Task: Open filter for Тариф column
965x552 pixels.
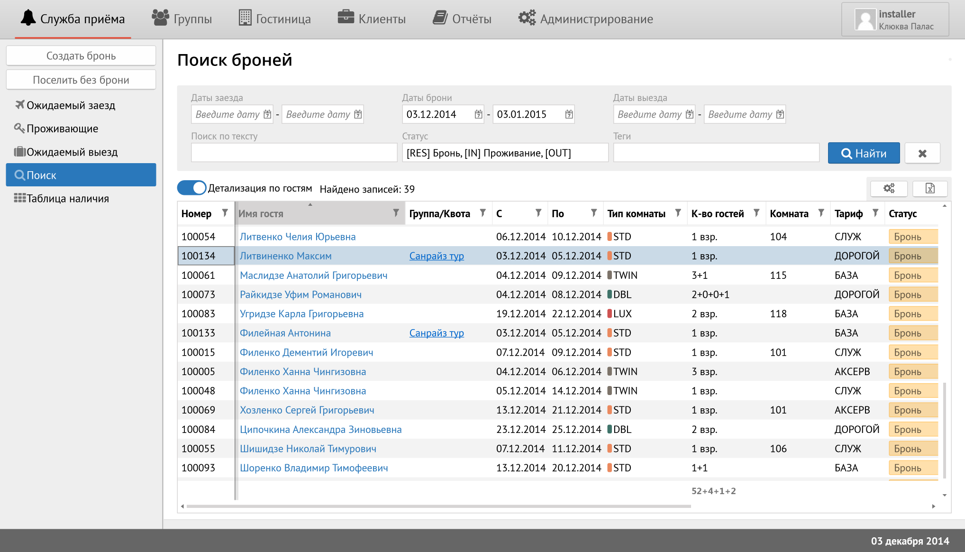Action: tap(875, 213)
